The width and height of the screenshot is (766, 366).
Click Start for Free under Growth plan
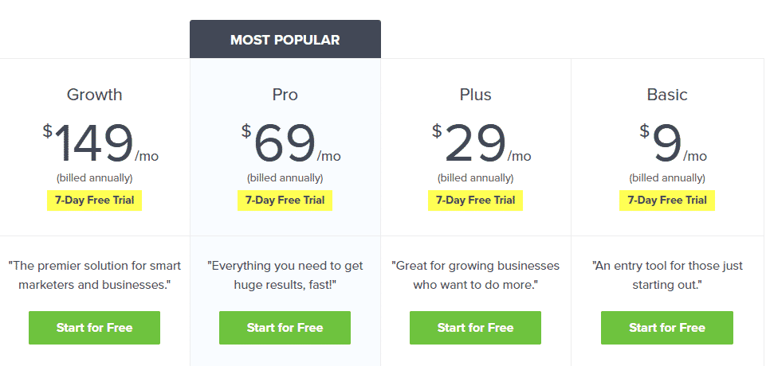coord(94,328)
